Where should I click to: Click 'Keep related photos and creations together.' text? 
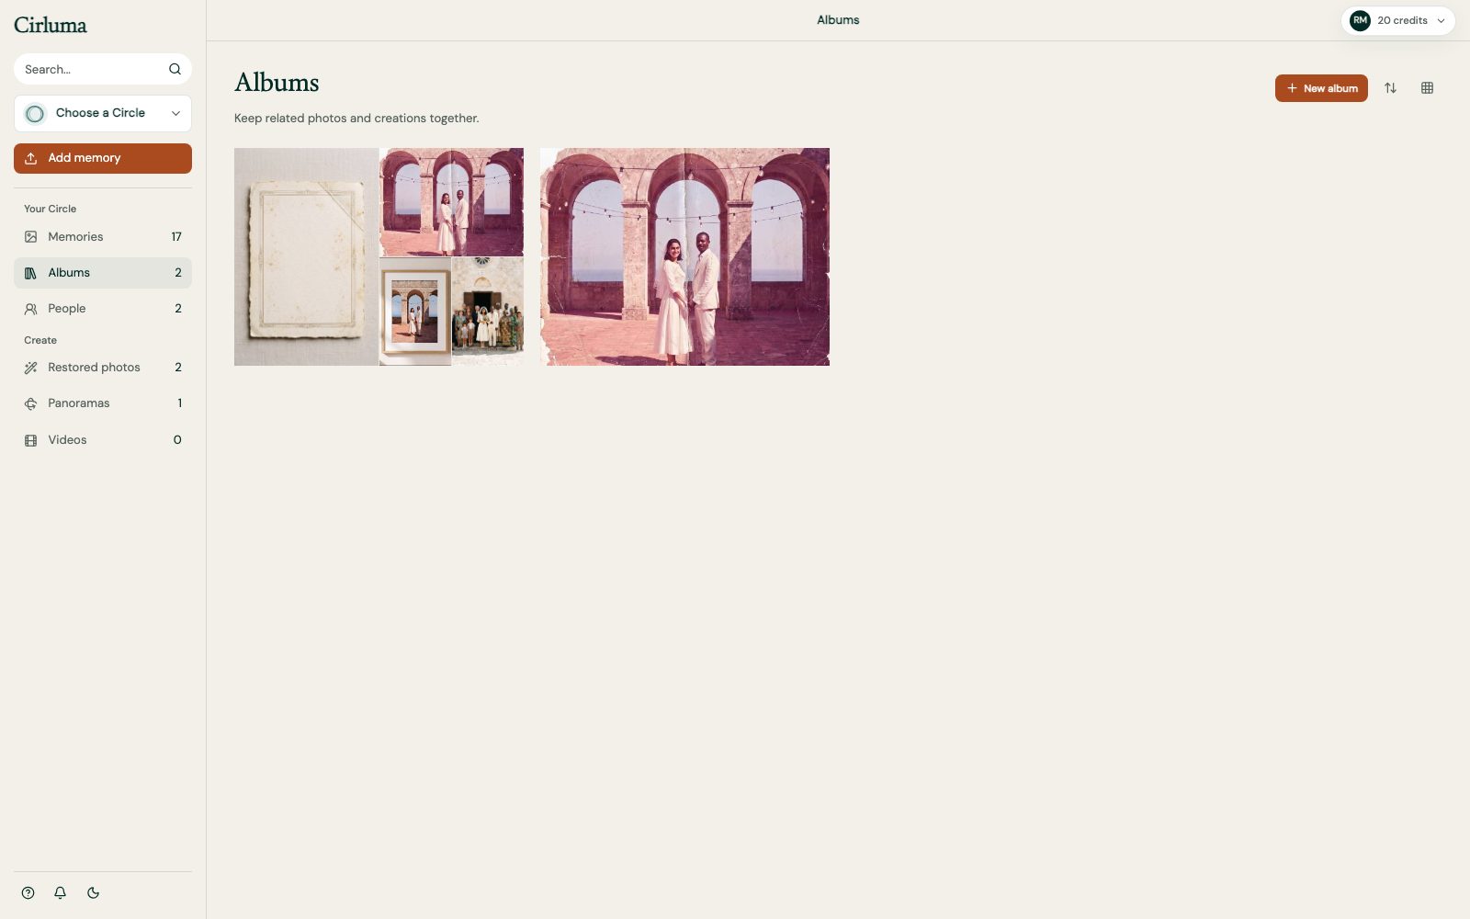pyautogui.click(x=356, y=119)
